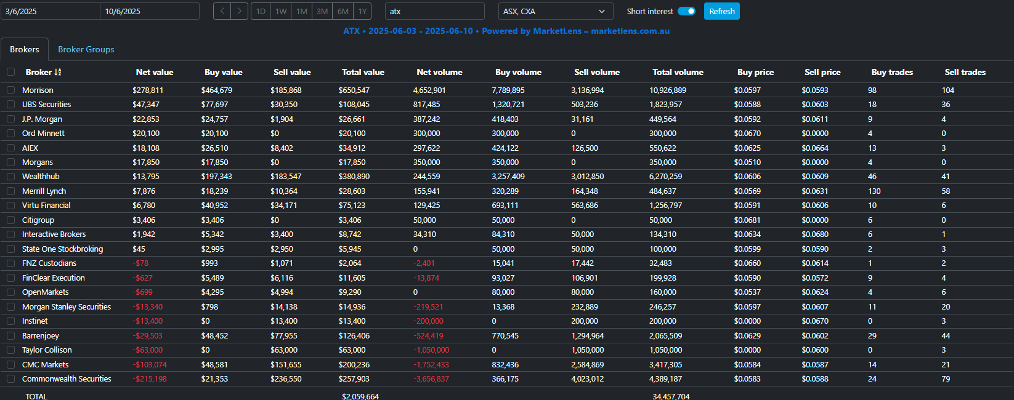
Task: Sort by the Buy volume column header
Action: pos(518,72)
